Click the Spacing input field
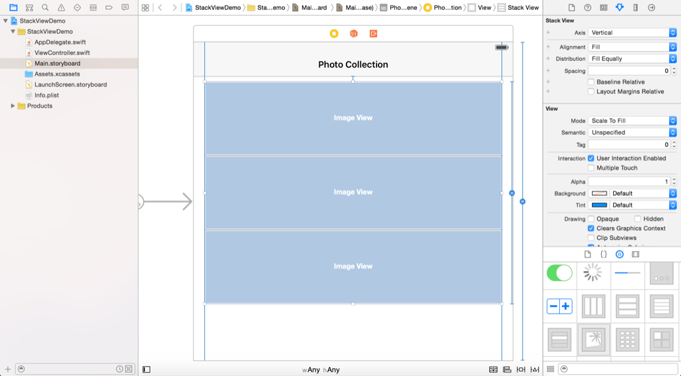681x376 pixels. [x=629, y=70]
